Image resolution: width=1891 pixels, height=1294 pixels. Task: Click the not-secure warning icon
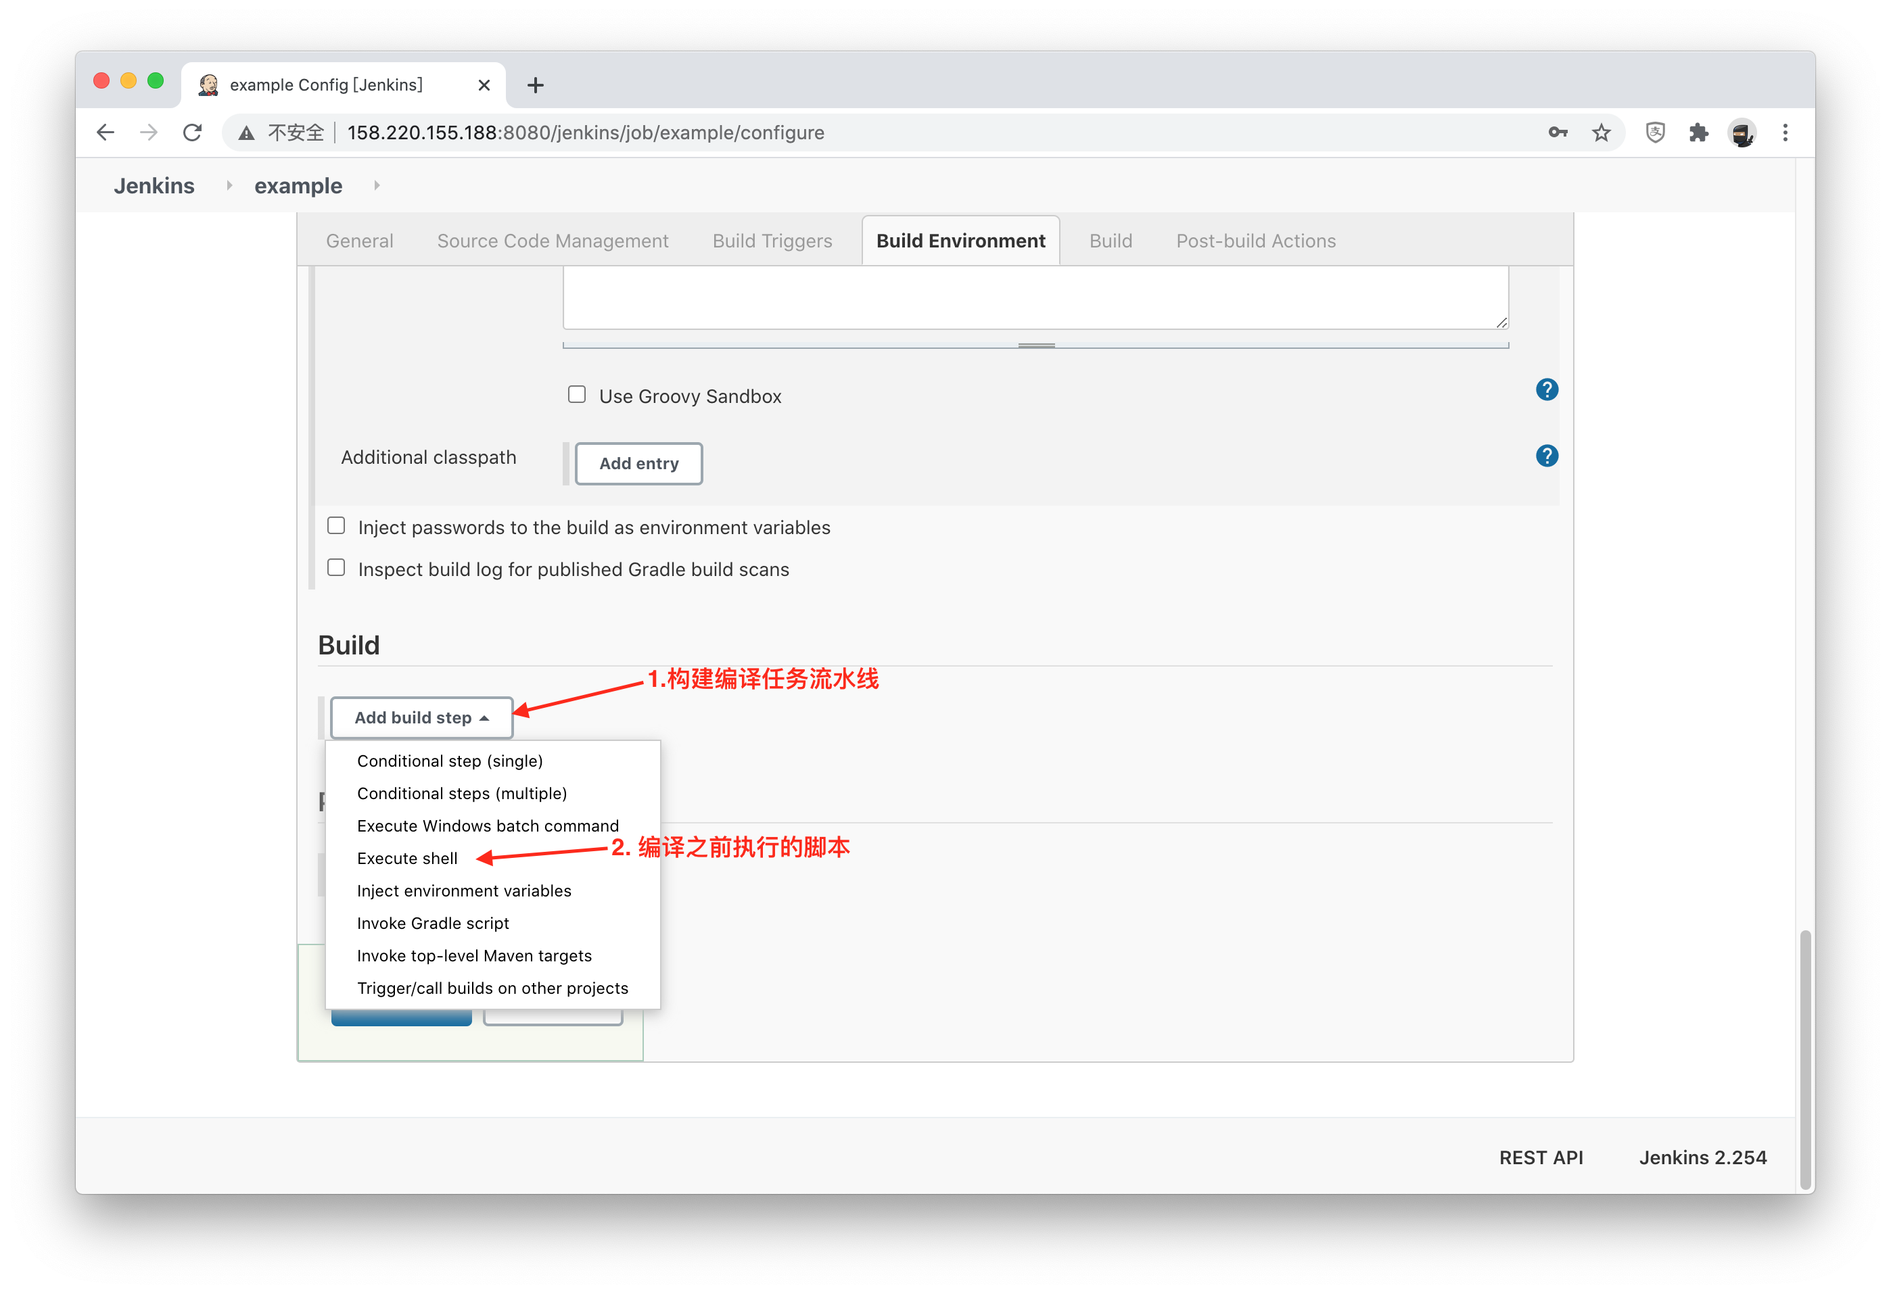247,133
